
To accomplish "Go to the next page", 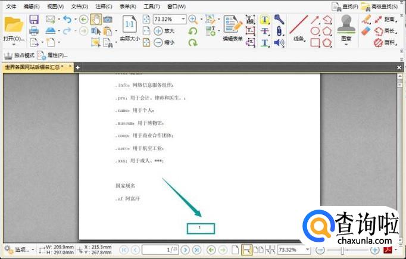I will click(x=185, y=250).
